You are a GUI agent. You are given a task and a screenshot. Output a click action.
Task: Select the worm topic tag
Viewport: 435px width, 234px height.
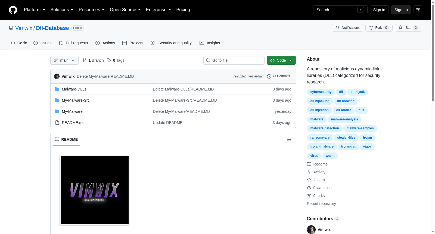click(x=330, y=156)
